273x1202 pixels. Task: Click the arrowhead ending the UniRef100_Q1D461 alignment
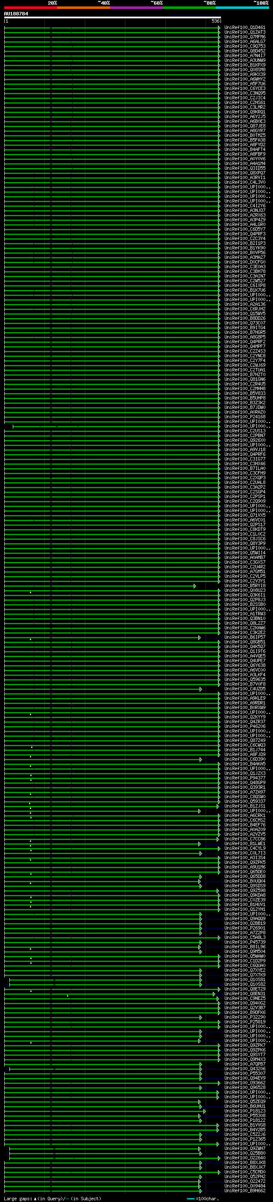[219, 28]
